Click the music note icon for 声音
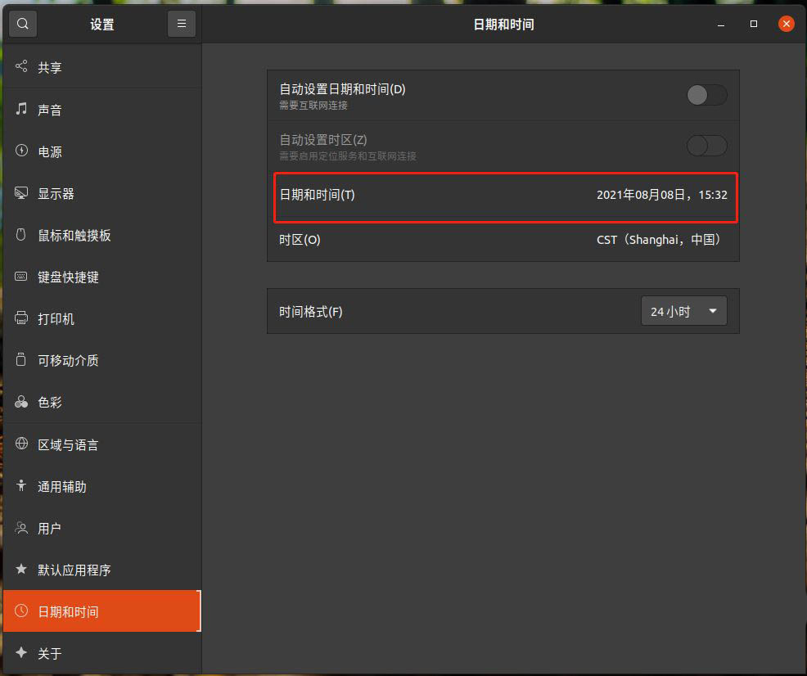This screenshot has height=676, width=807. [x=21, y=109]
